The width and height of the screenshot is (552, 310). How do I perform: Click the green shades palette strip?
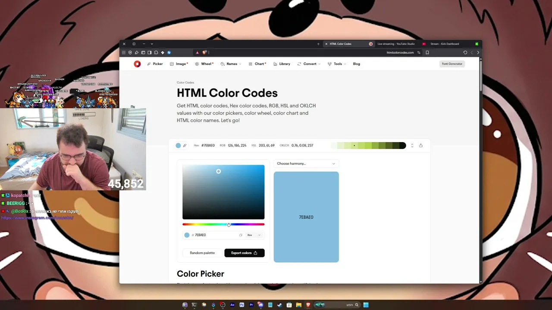point(368,146)
